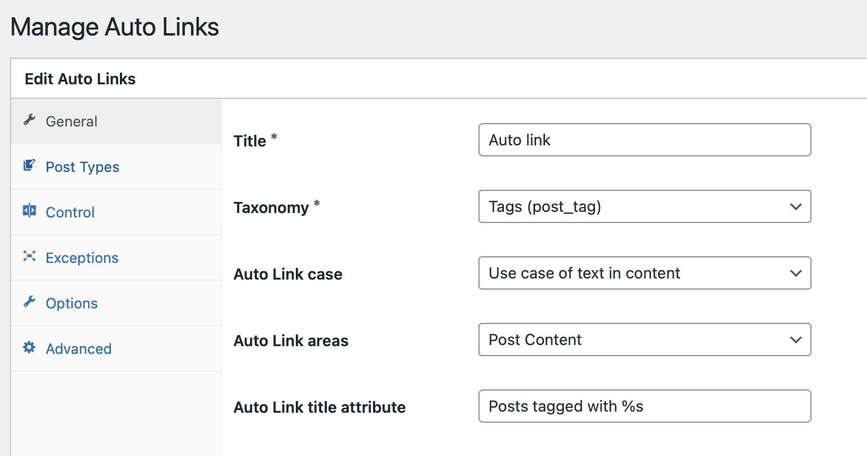
Task: Click the Auto Link title attribute field
Action: click(644, 406)
